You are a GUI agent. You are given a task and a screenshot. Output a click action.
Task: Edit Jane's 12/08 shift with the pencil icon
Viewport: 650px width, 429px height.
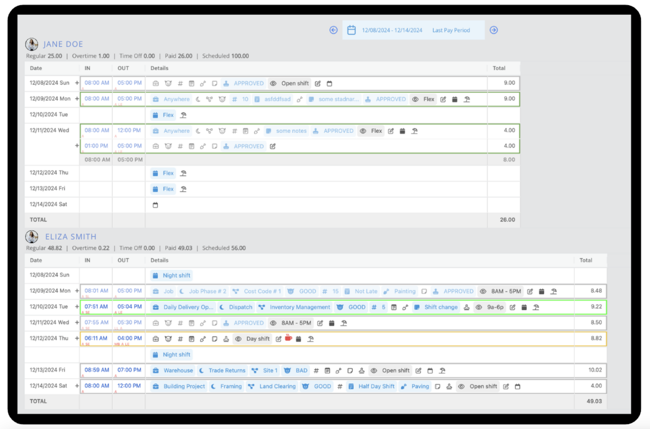(318, 83)
